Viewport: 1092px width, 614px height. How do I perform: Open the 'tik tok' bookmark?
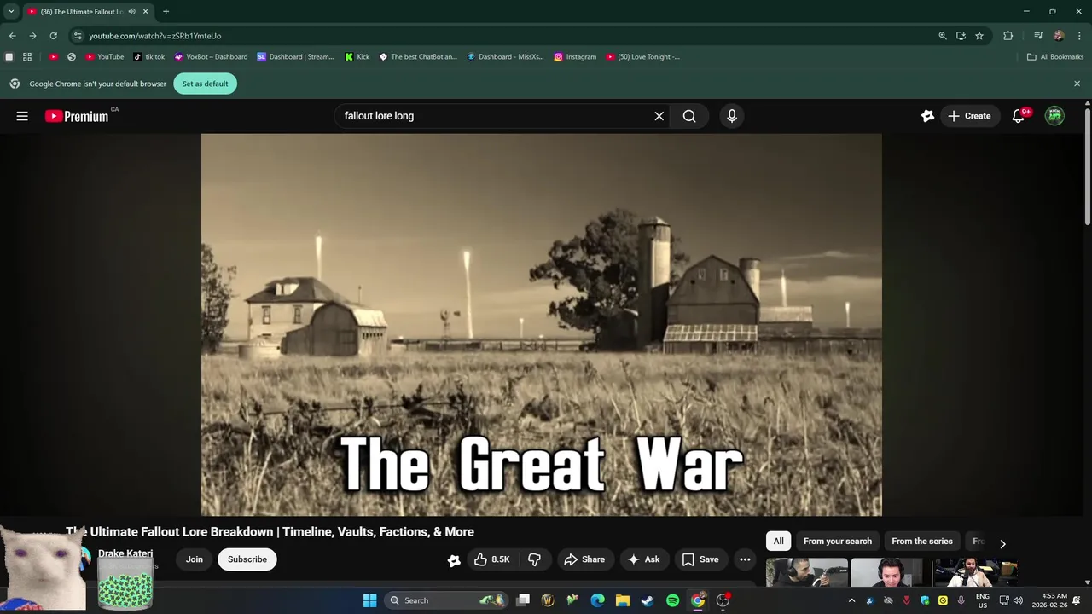pos(149,57)
